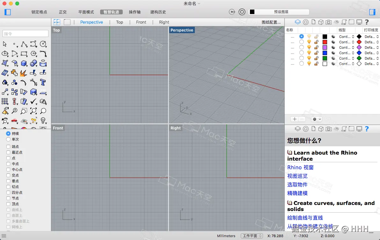Select the control point curve tool

33,44
